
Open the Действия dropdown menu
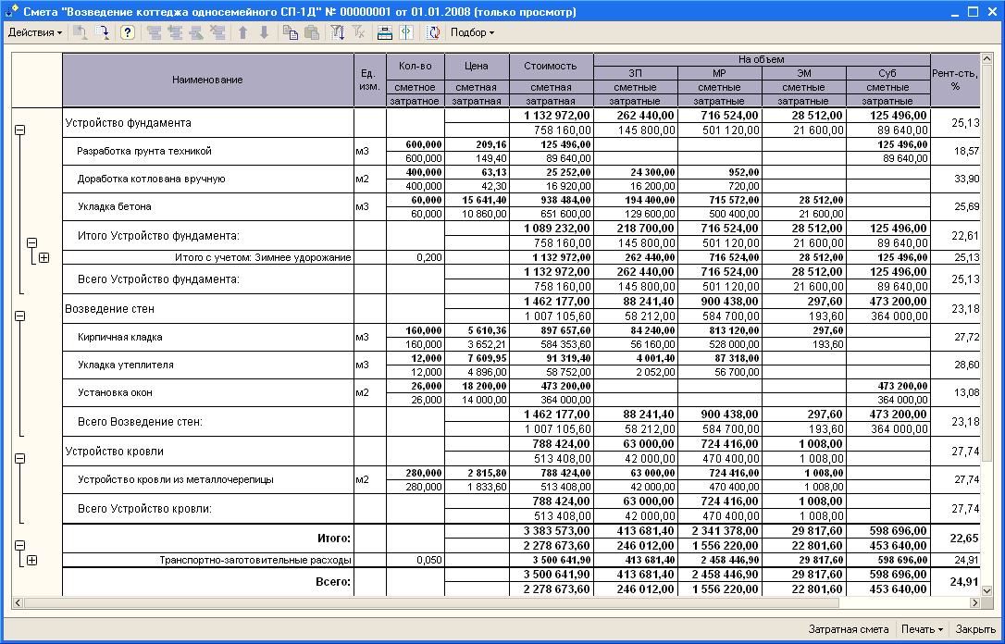35,32
